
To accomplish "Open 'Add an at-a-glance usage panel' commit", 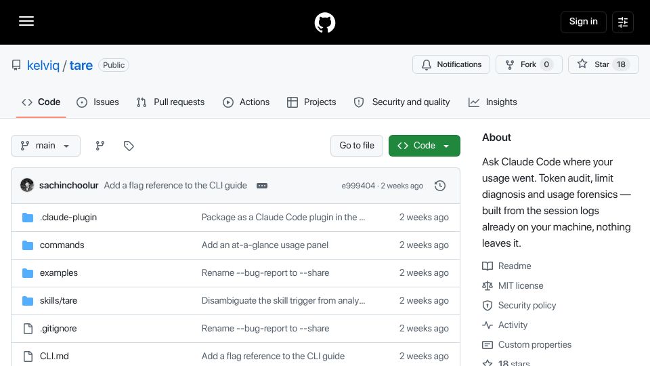I will pyautogui.click(x=265, y=245).
